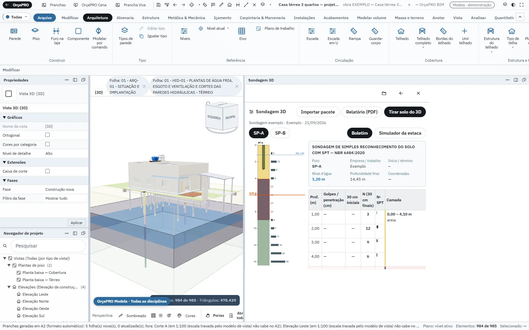Open folder icon in Sondagem 3D panel
Image resolution: width=529 pixels, height=330 pixels.
coord(384,93)
